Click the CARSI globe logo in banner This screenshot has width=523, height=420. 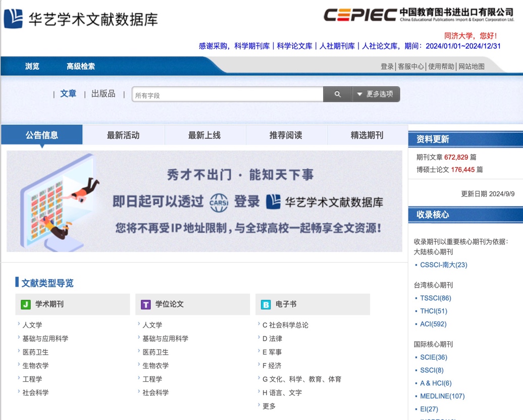(x=219, y=202)
